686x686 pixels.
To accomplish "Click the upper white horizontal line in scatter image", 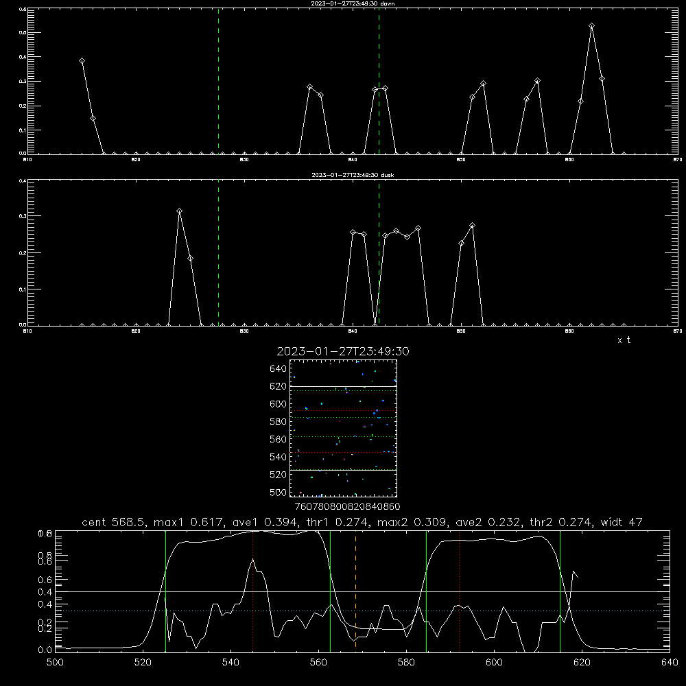I will tap(343, 386).
